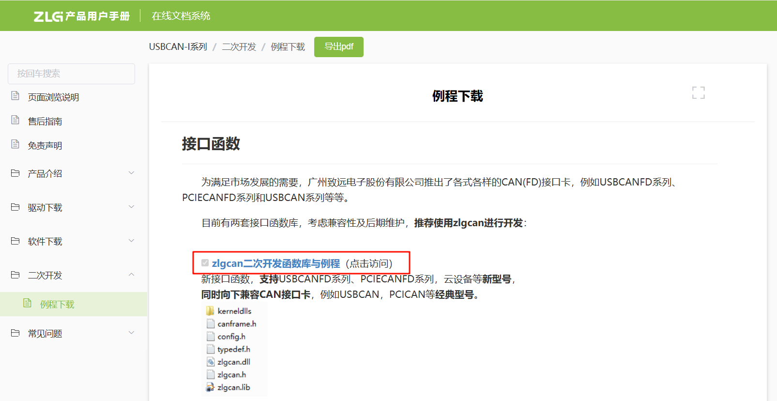777x401 pixels.
Task: Select the 例程下载 breadcrumb item
Action: pyautogui.click(x=288, y=47)
